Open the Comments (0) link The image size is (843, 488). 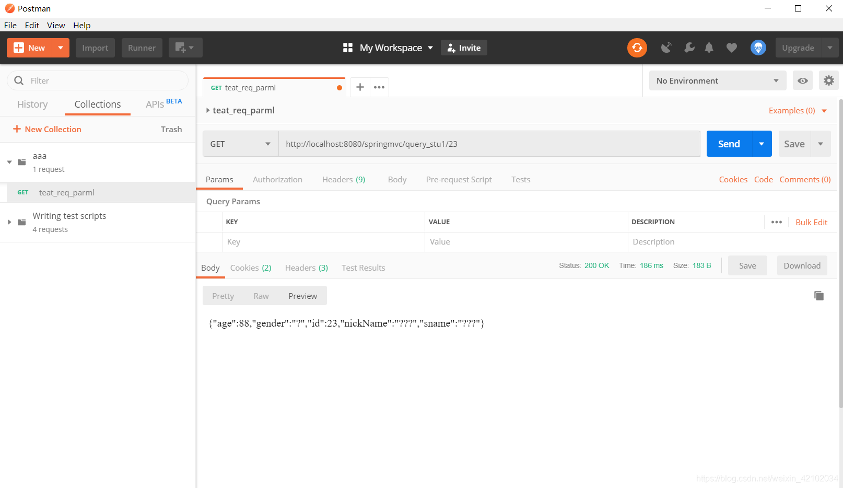click(x=805, y=179)
